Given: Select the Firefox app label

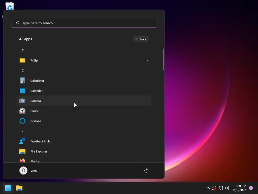Looking at the screenshot, I should (x=35, y=161).
